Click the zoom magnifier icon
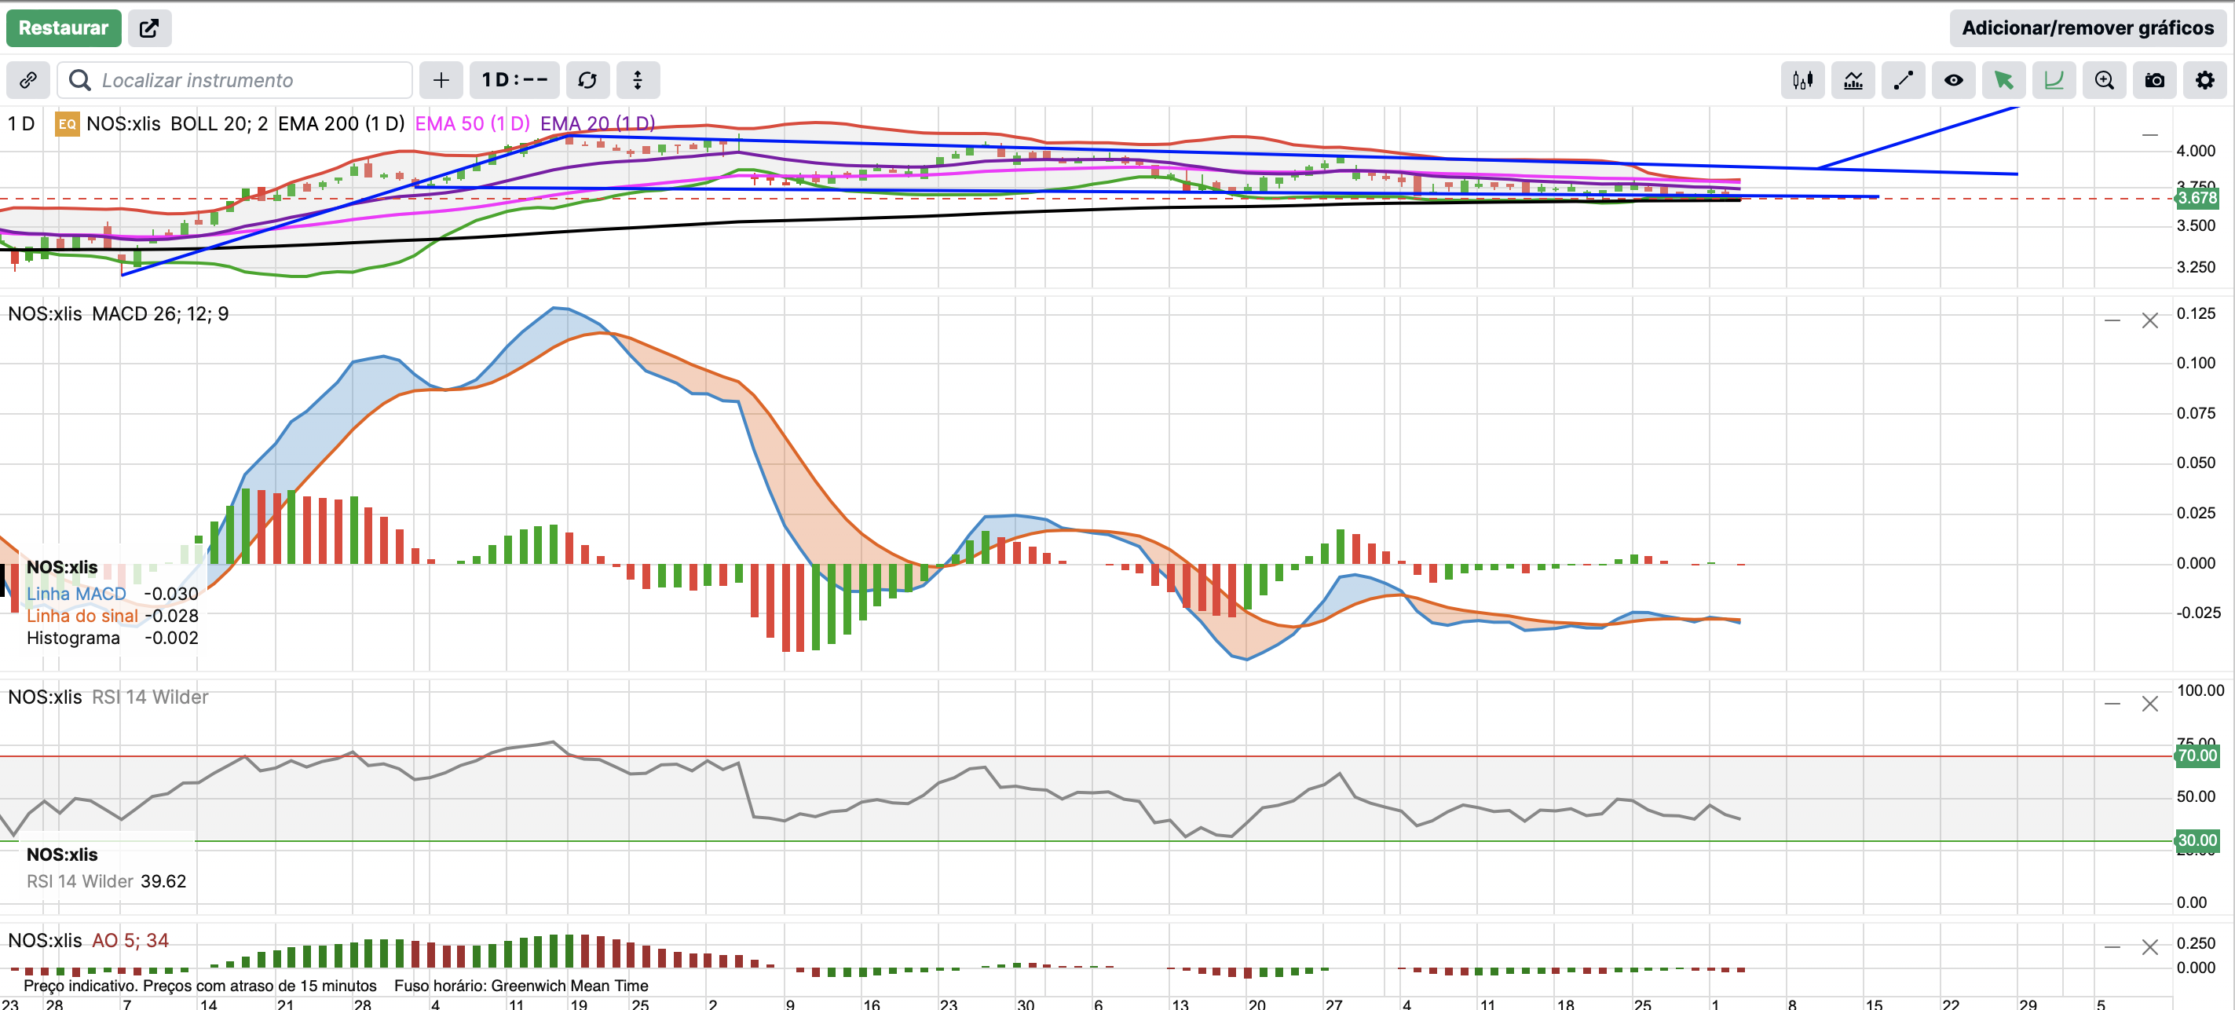Screen dimensions: 2235x1010 point(2104,81)
